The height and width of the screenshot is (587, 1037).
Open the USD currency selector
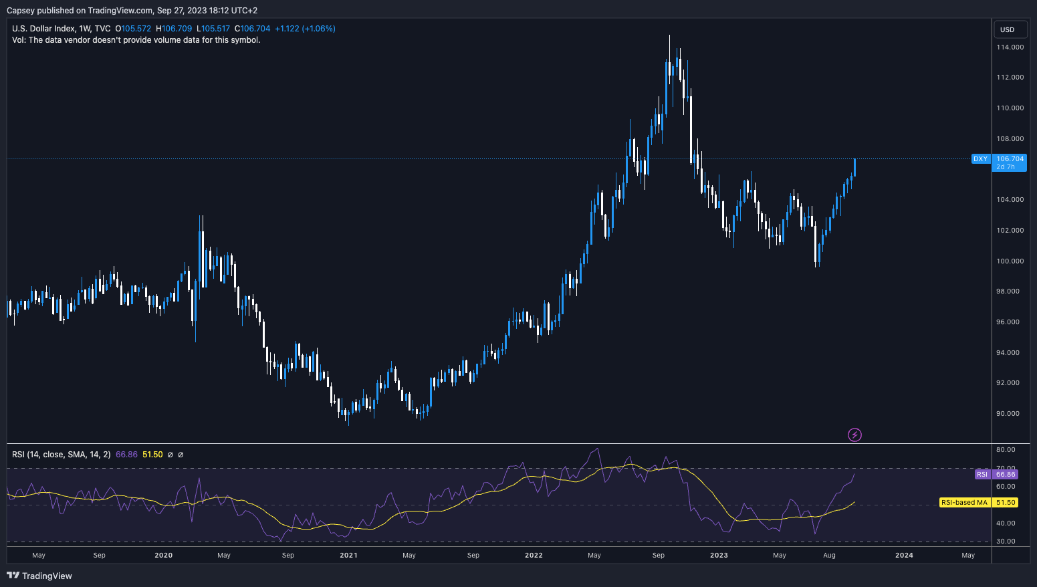1007,29
